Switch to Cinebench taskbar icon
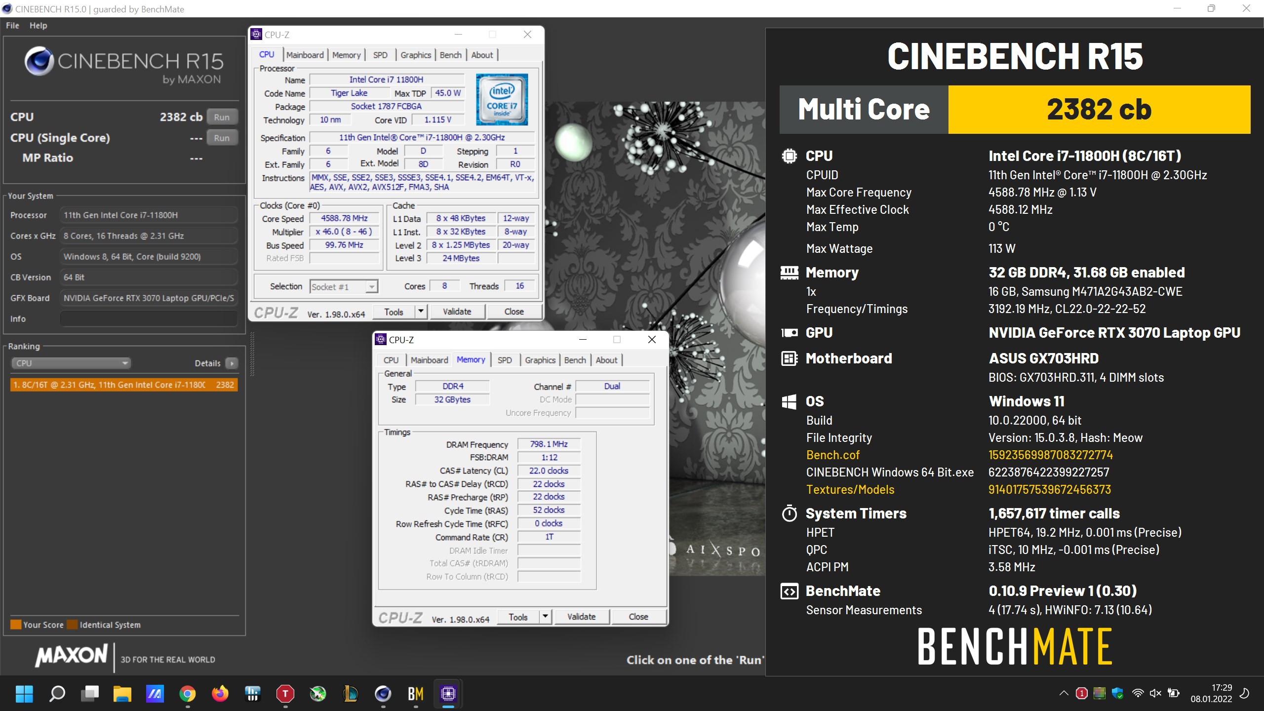Screen dimensions: 1264x711 [x=383, y=694]
